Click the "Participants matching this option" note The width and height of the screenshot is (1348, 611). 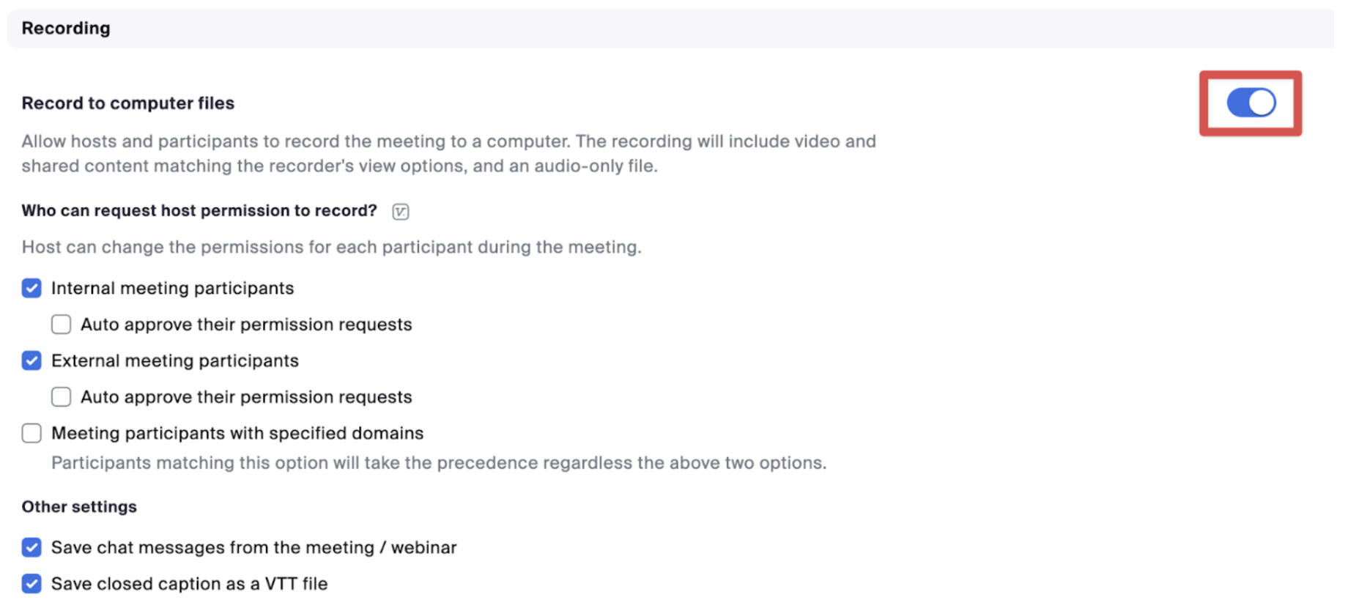click(438, 463)
